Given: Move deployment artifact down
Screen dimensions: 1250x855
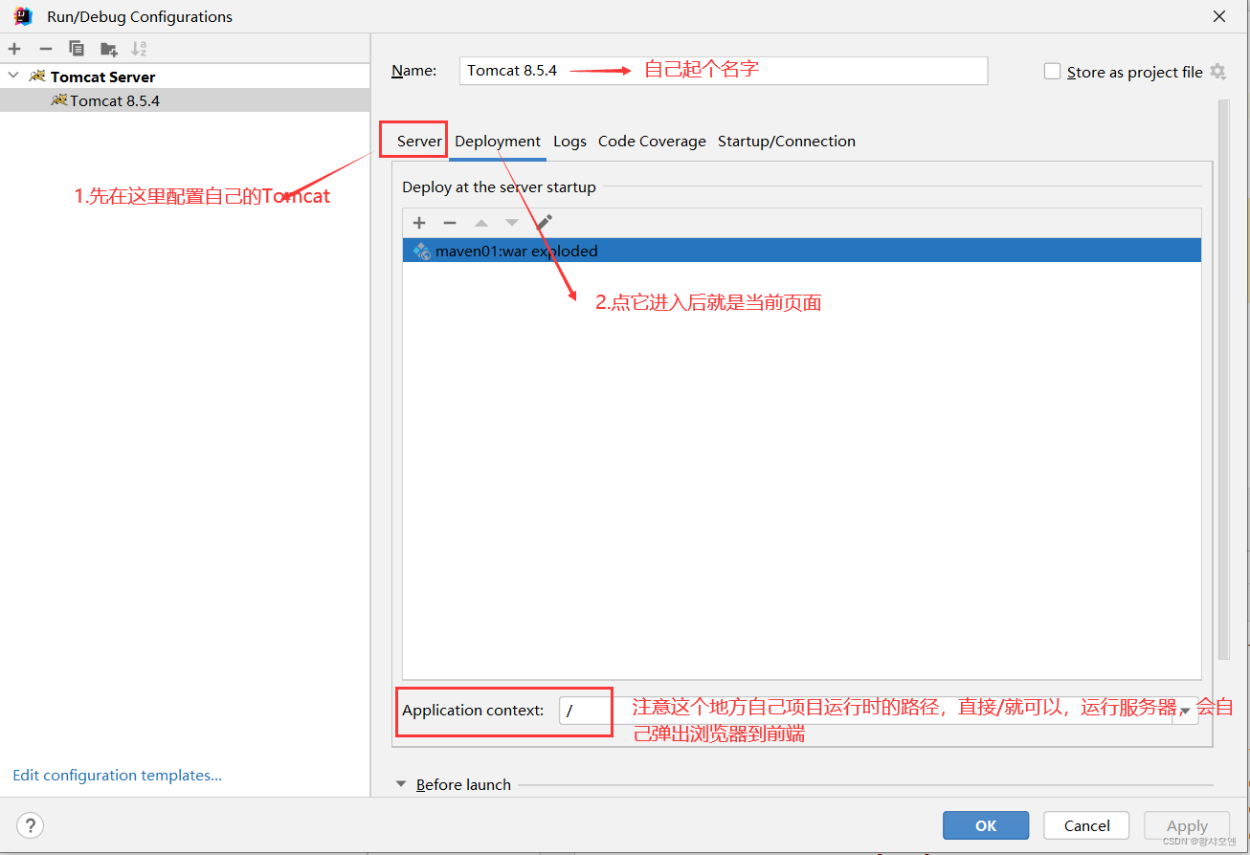Looking at the screenshot, I should [512, 223].
